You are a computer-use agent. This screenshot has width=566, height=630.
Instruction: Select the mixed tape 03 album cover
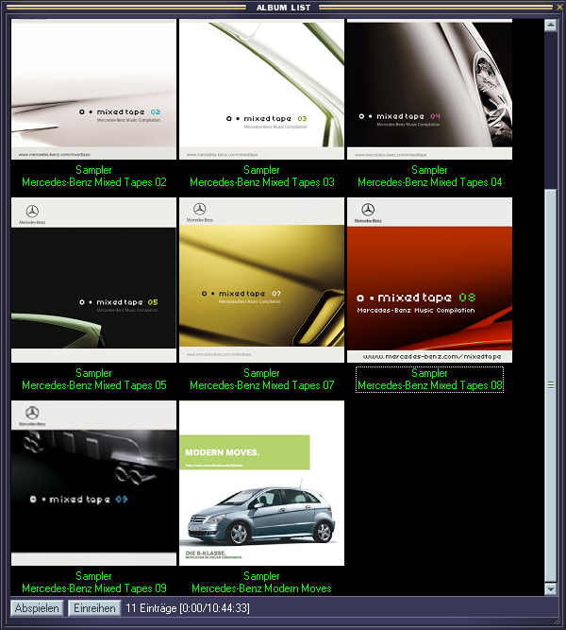261,89
